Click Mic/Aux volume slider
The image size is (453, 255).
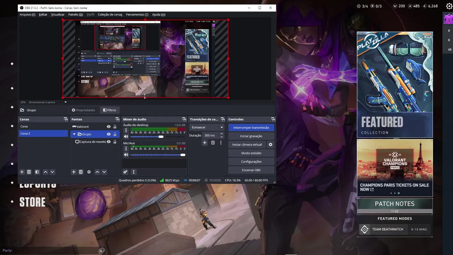coord(157,155)
